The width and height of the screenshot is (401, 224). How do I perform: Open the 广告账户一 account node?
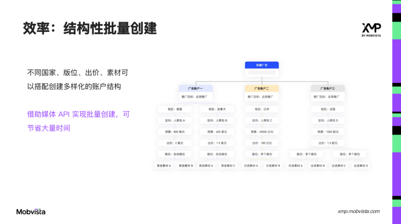(x=196, y=88)
